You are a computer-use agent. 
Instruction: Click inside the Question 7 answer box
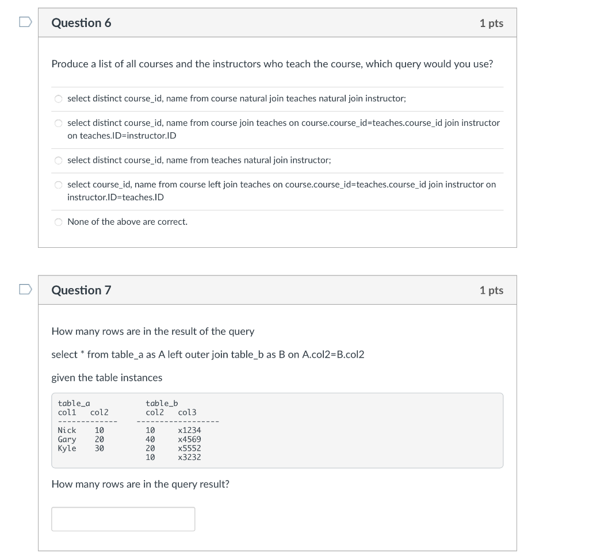pyautogui.click(x=123, y=518)
